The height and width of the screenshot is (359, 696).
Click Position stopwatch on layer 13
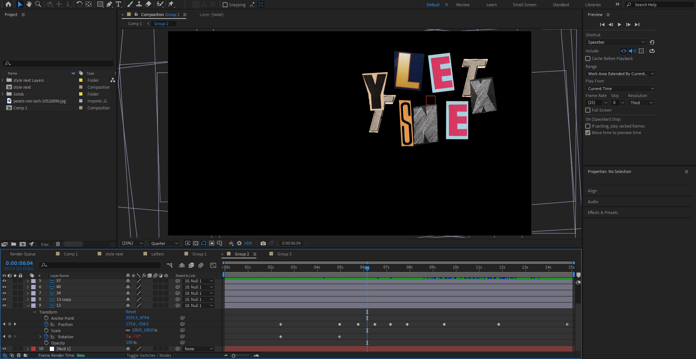click(x=46, y=324)
